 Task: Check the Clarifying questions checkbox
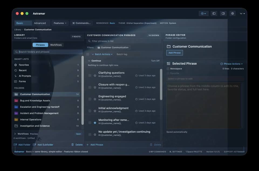pos(90,75)
